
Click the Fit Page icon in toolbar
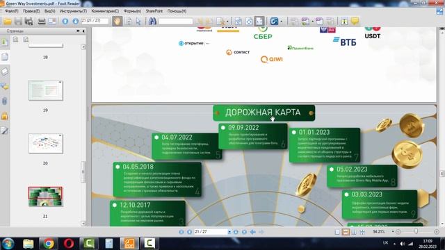point(249,22)
